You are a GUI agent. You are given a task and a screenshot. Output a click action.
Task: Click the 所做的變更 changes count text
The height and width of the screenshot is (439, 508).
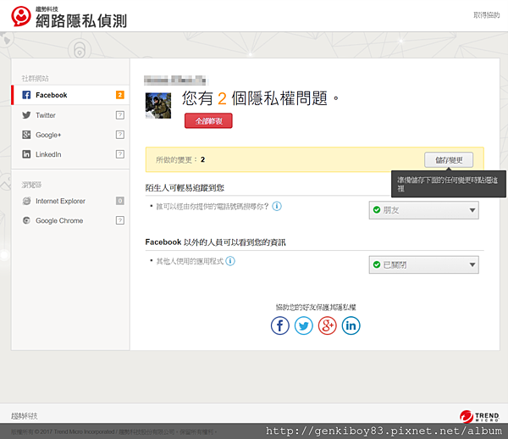tap(180, 159)
